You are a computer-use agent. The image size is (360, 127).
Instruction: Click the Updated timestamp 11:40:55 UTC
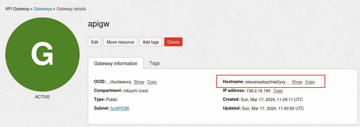(x=273, y=108)
